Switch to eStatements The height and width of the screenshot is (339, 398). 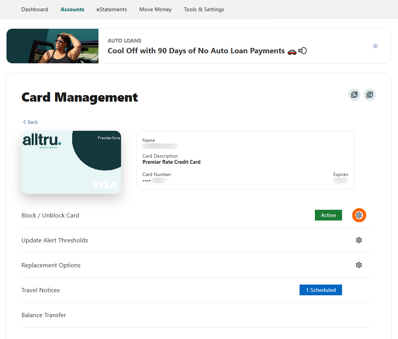point(111,9)
